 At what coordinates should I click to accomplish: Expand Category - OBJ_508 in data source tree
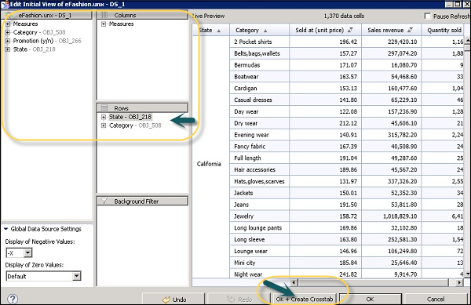(8, 32)
